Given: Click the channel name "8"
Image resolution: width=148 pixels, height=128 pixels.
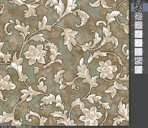Looking at the screenshot, I should point(144,69).
